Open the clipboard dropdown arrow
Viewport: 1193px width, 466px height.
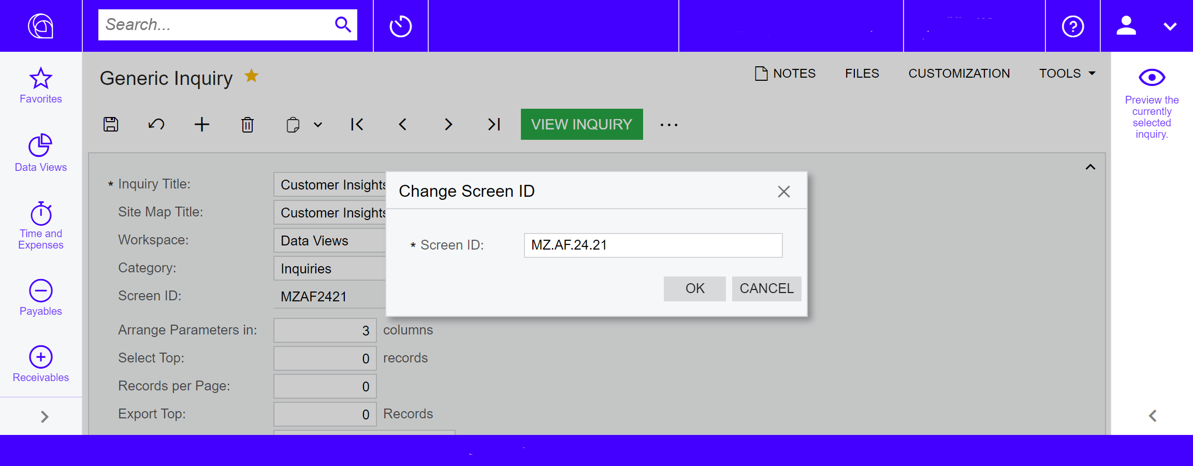point(317,124)
